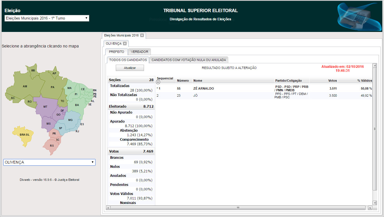Image resolution: width=384 pixels, height=217 pixels.
Task: Open the Candidatos com Votação Nula ou Anulada tab
Action: 189,60
